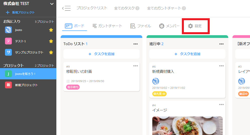The height and width of the screenshot is (135, 250).
Task: Click the Jooto project logo icon in sidebar
Action: pyautogui.click(x=8, y=30)
